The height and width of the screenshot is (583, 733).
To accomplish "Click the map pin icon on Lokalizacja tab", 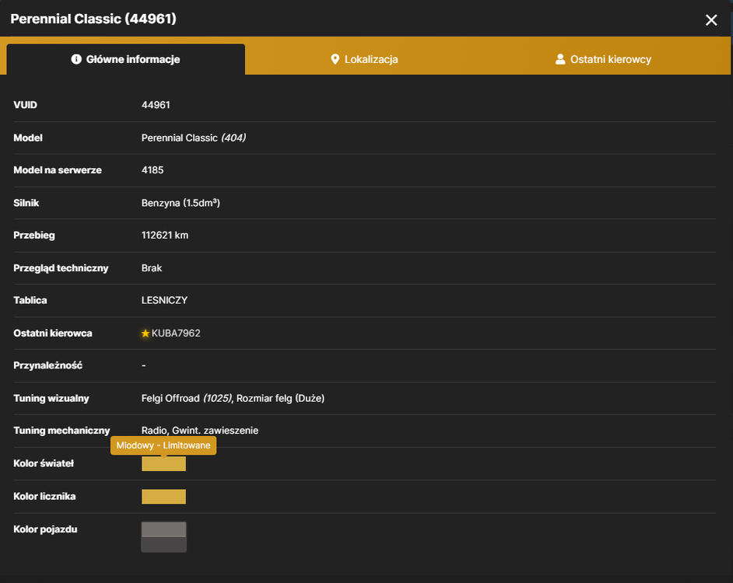I will pyautogui.click(x=335, y=59).
